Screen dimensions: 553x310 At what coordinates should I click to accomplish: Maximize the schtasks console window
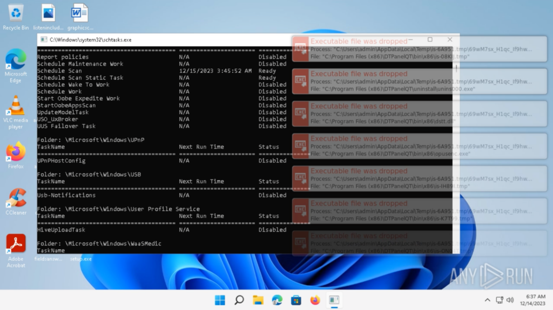430,40
